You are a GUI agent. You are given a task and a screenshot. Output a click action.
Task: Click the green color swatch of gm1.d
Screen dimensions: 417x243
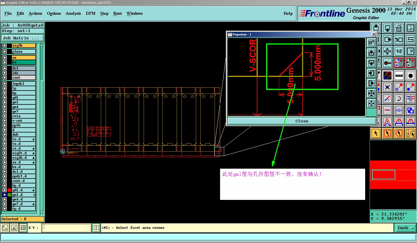9,195
